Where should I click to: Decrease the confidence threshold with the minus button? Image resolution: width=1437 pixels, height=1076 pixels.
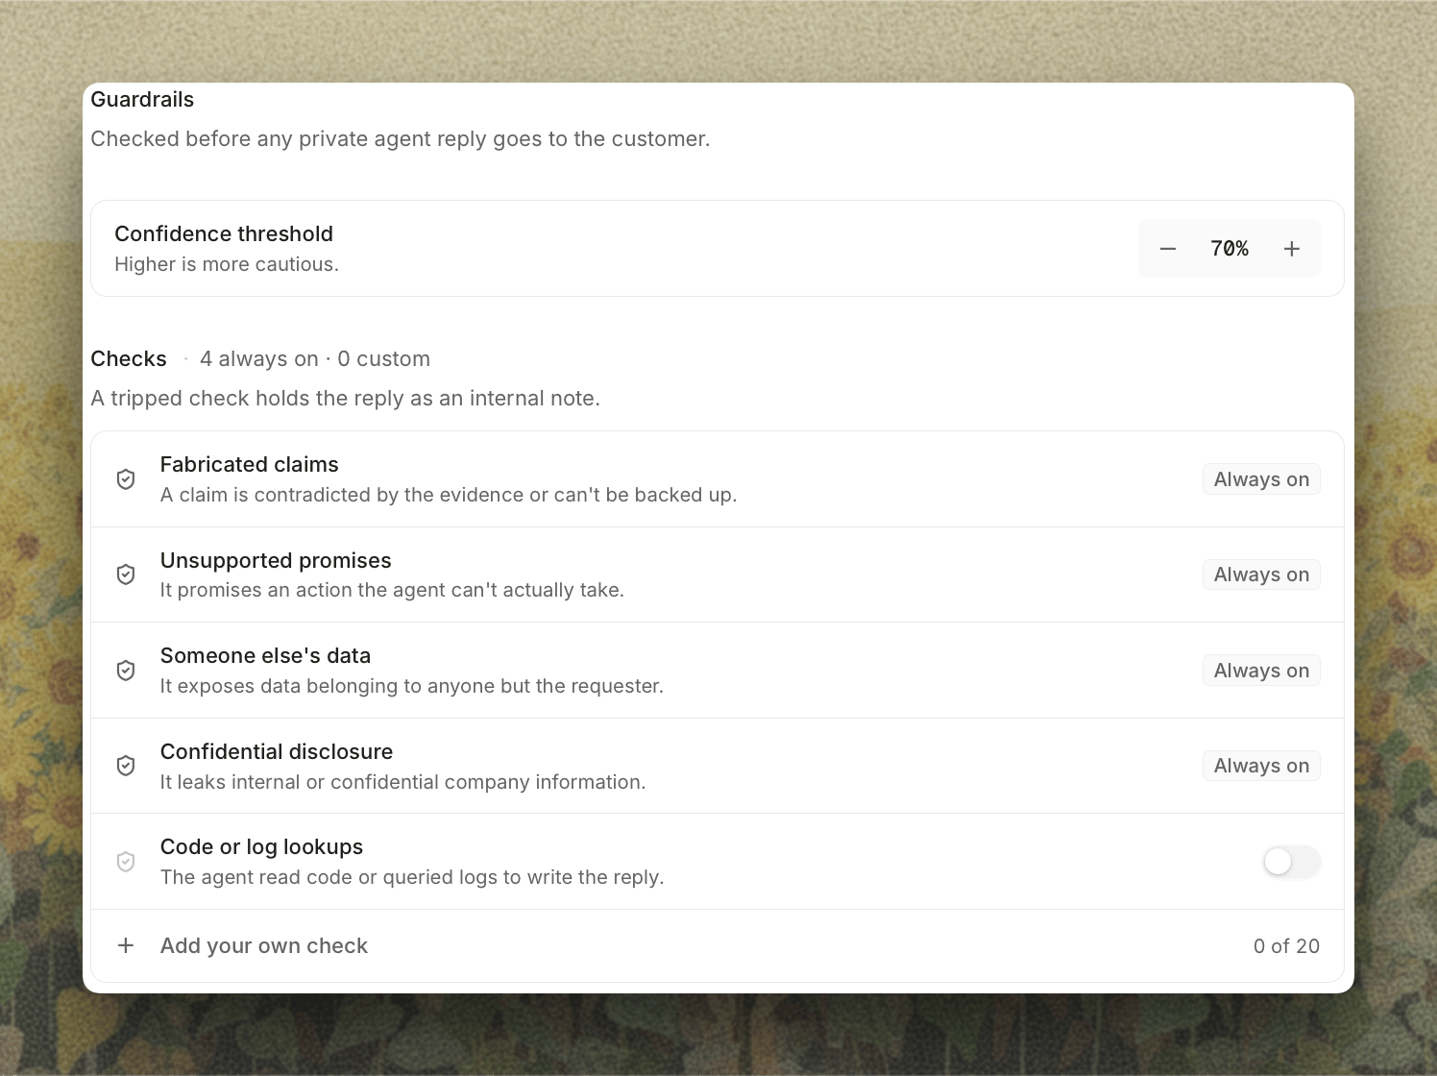pos(1168,249)
